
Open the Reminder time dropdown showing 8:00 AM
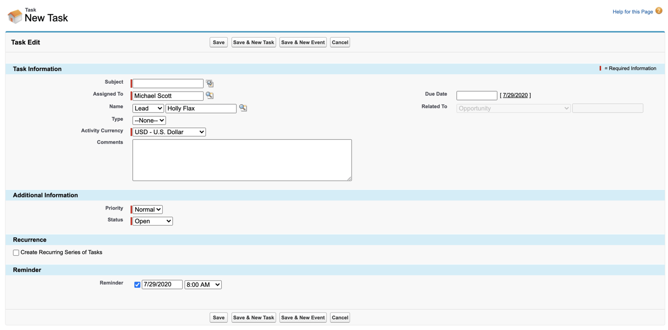[x=203, y=285]
